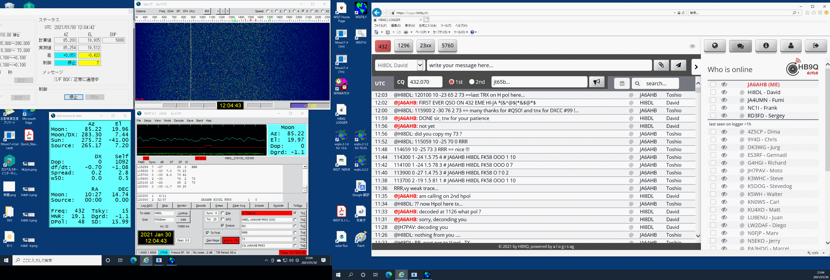Toggle the Tx First checkbox
Screen dimensions: 830x280
point(208,233)
